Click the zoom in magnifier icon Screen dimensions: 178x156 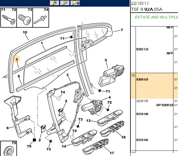[54, 3]
